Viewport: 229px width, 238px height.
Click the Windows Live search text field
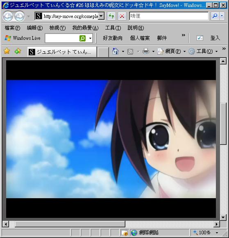pyautogui.click(x=62, y=38)
